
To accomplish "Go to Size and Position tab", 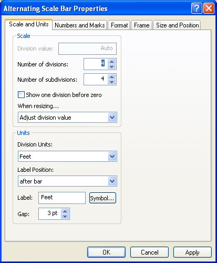I will pos(177,25).
